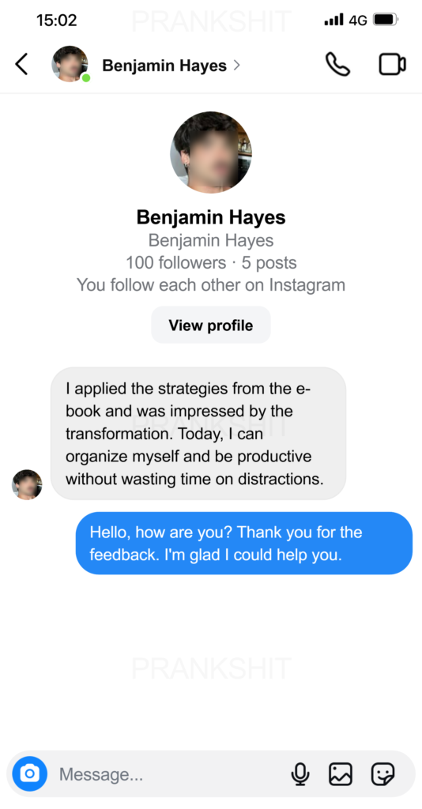
Task: Tap the bold Benjamin Hayes profile name
Action: [x=211, y=217]
